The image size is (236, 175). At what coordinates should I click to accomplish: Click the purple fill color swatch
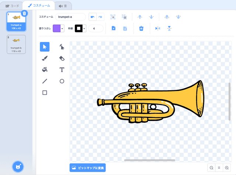click(x=56, y=28)
